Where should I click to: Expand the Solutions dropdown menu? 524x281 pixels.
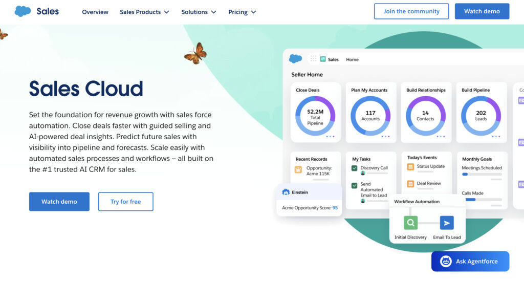click(199, 12)
